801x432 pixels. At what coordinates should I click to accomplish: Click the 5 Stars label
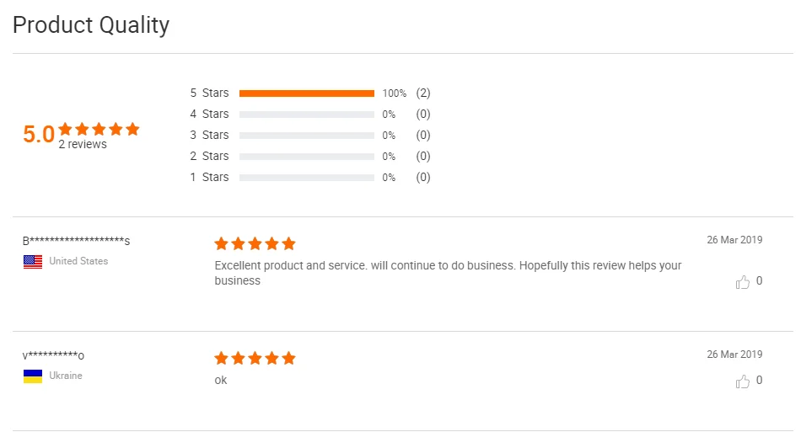pyautogui.click(x=209, y=93)
